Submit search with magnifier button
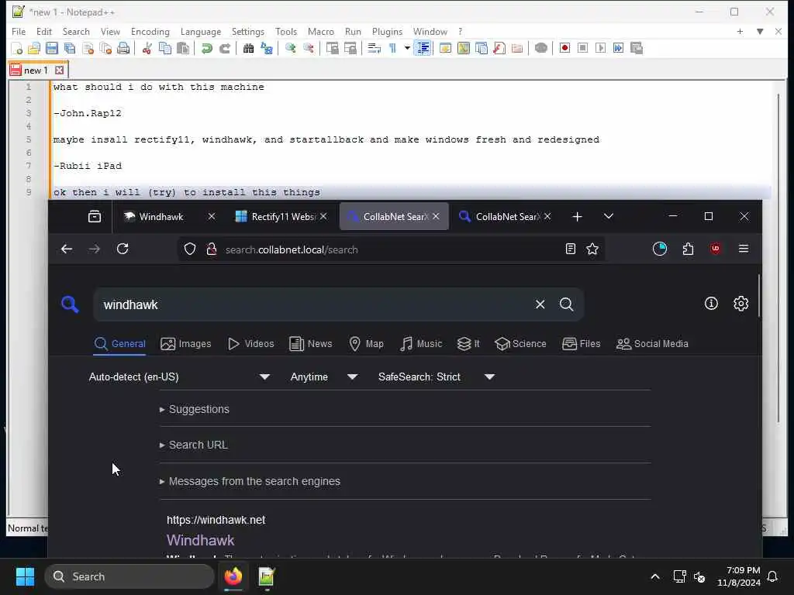The height and width of the screenshot is (595, 794). point(566,304)
